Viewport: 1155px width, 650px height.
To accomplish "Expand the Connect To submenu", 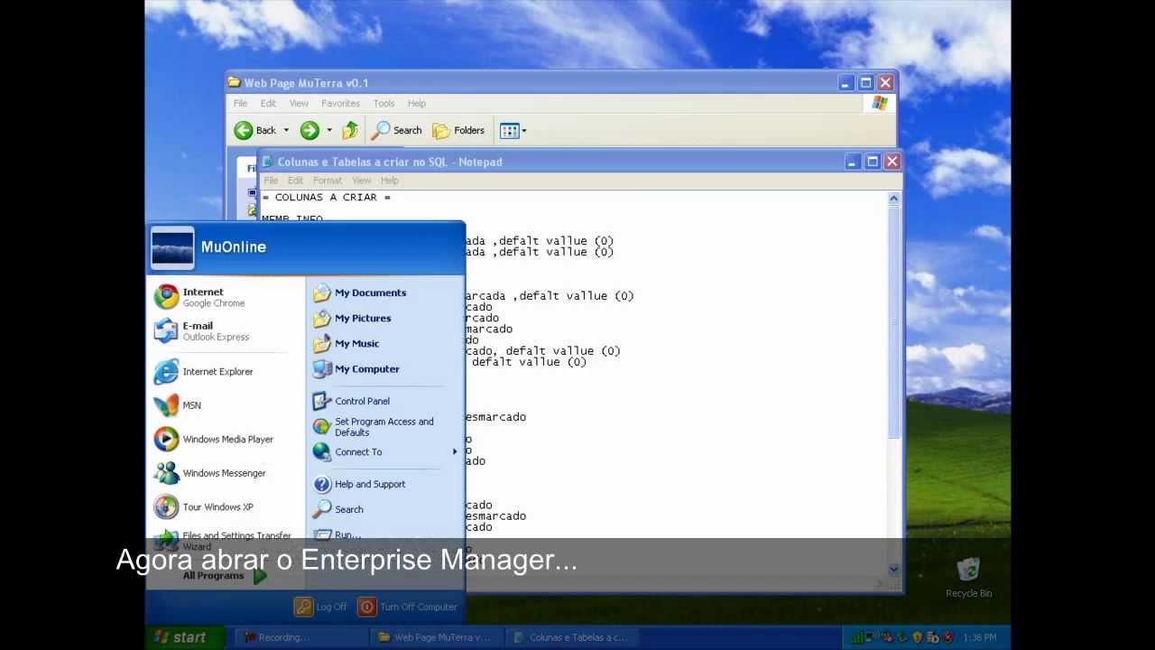I will click(x=385, y=452).
